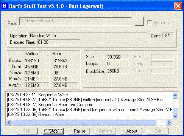Click the browse path button
Viewport: 184px width, 136px height.
coord(139,21)
